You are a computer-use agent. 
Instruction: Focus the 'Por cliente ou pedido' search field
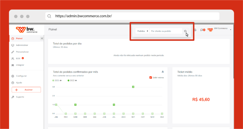click(166, 31)
